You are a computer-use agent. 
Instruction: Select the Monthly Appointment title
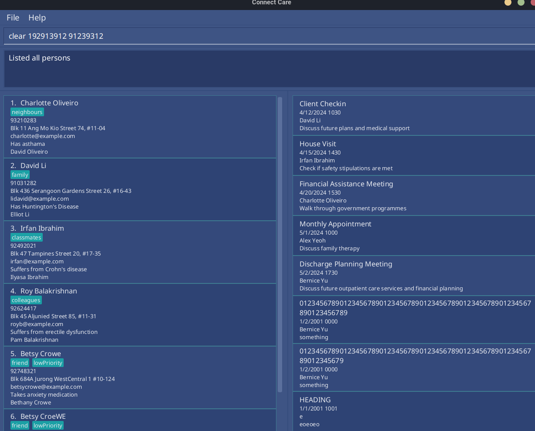335,224
